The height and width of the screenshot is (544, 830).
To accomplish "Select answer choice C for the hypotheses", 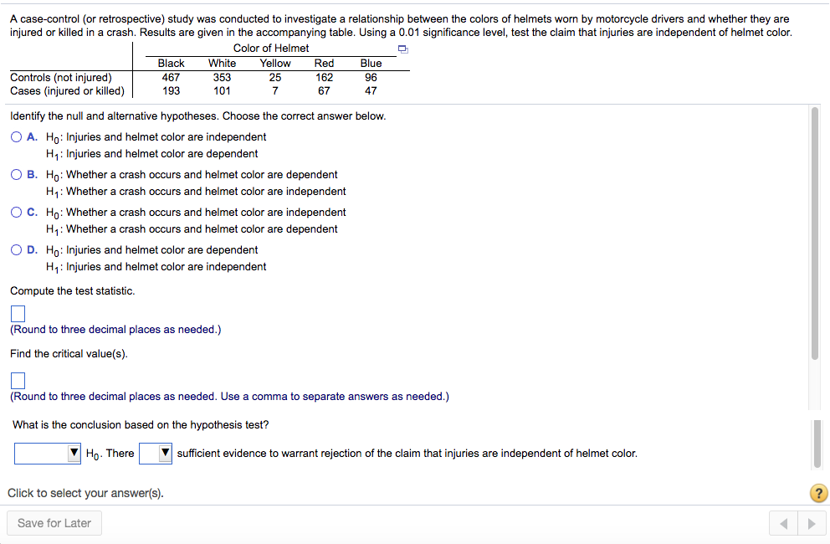I will [x=16, y=211].
